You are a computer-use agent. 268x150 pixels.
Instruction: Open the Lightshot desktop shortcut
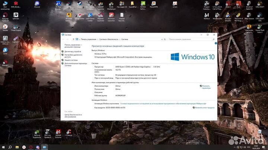(x=16, y=40)
